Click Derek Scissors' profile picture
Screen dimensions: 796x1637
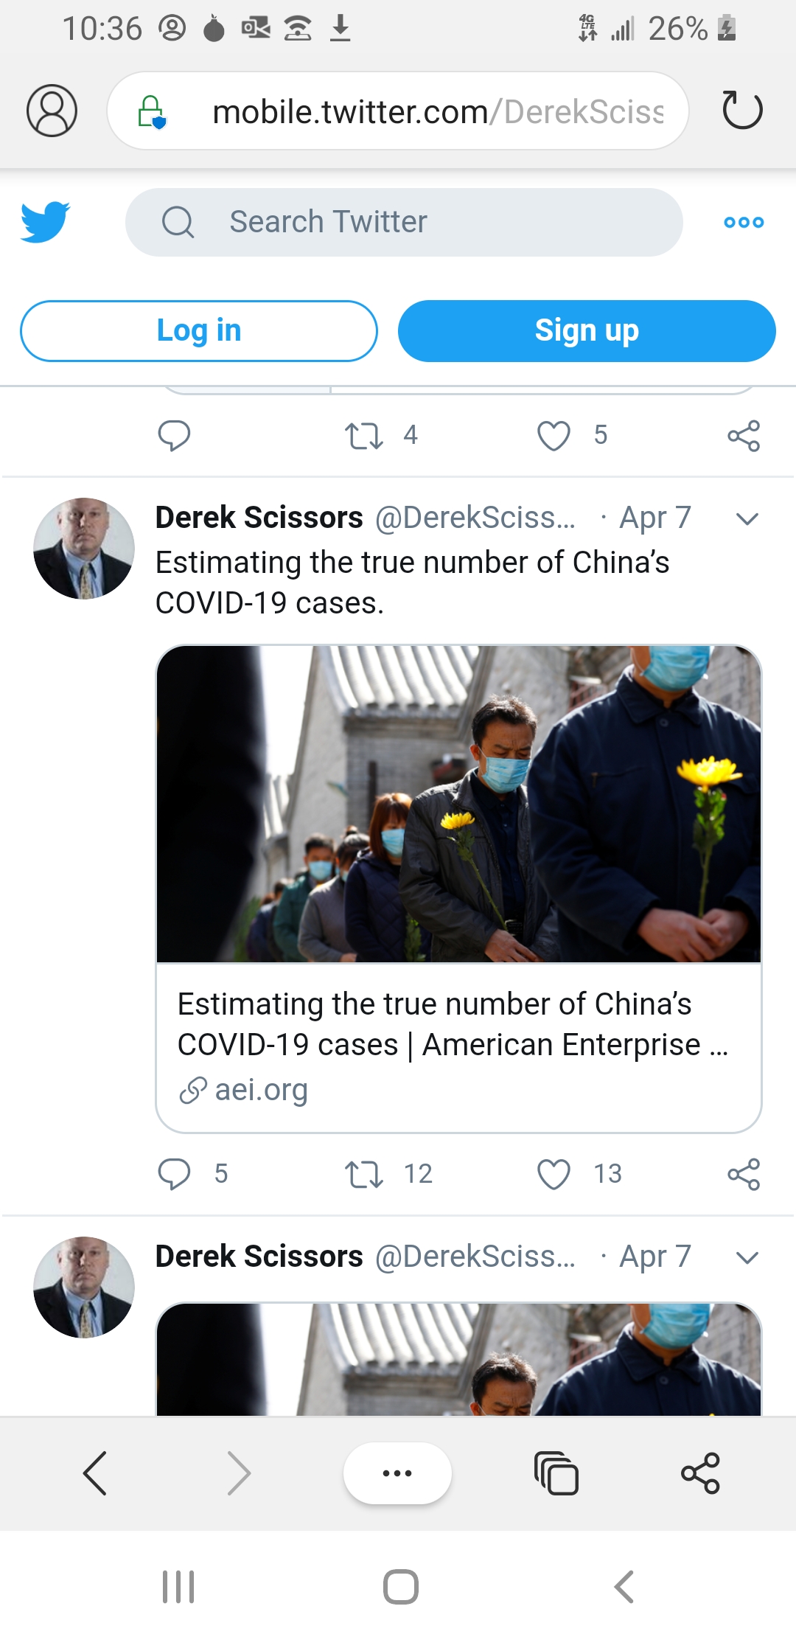point(83,546)
